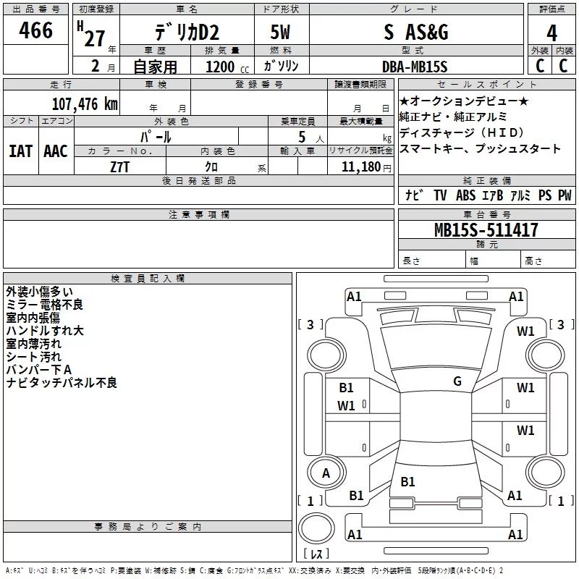This screenshot has width=579, height=579.
Task: Click the 評価点 header label
Action: click(551, 9)
